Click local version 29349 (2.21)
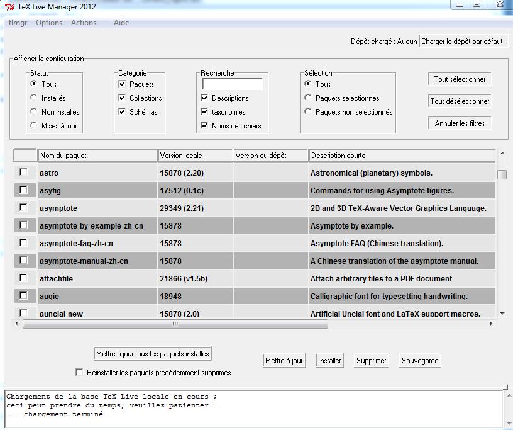513x430 pixels. pos(182,208)
